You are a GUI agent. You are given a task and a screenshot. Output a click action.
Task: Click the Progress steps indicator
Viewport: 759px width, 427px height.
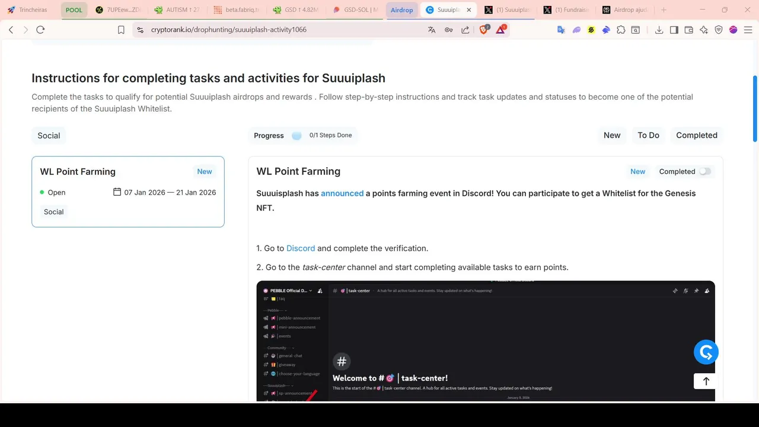[303, 135]
